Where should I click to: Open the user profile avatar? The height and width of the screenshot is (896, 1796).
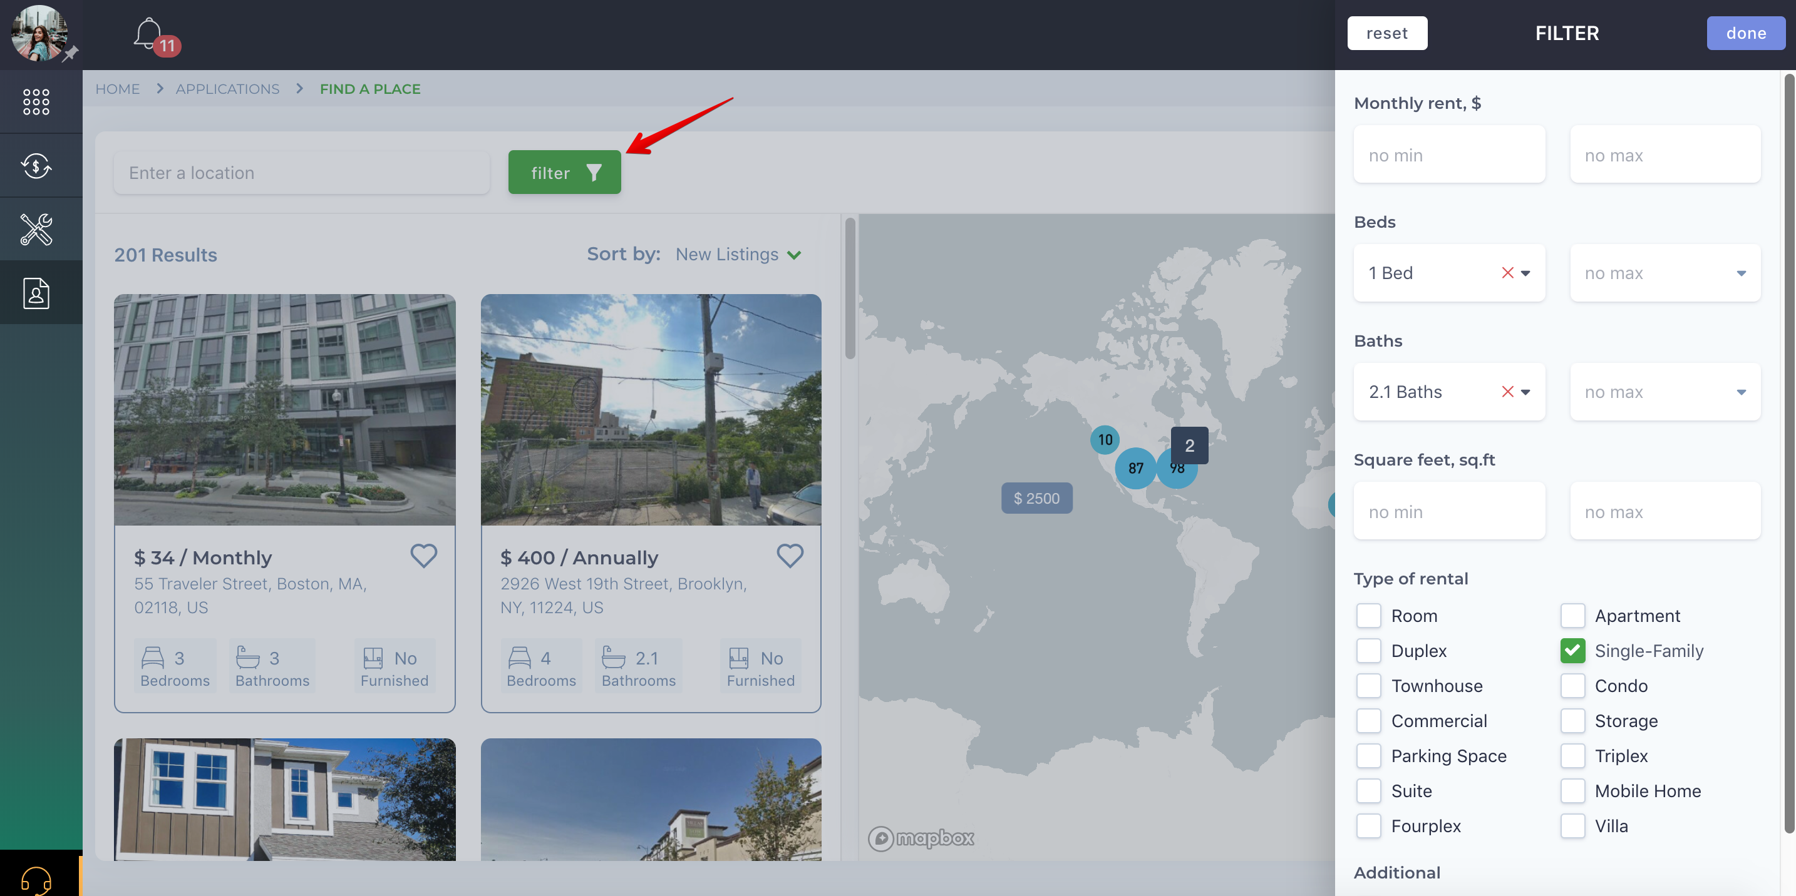[39, 33]
